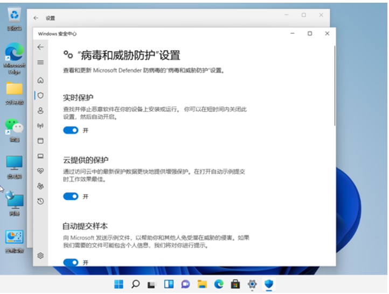The image size is (389, 294).
Task: Toggle 云提供的保护 cloud protection switch
Action: 71,196
